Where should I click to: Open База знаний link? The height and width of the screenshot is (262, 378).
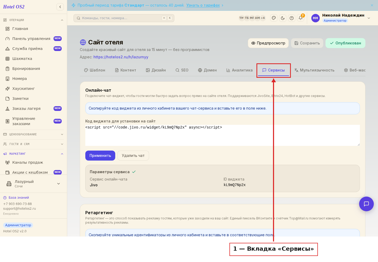tap(16, 198)
